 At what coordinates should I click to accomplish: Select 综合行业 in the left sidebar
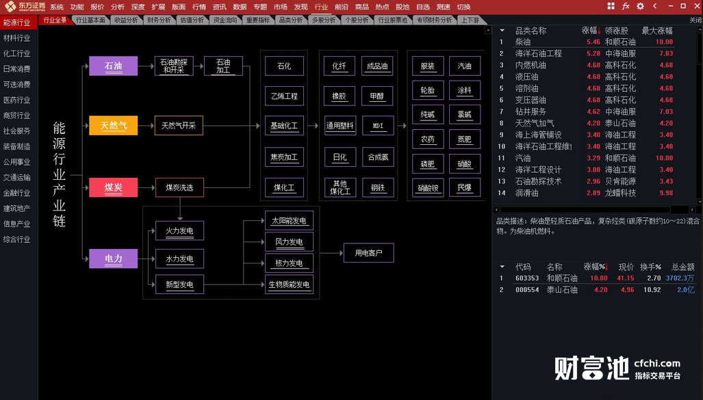coord(16,239)
